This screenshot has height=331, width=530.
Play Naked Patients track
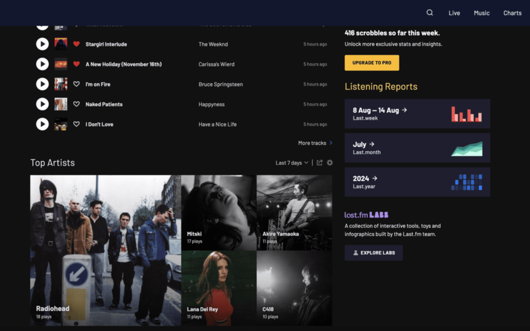pos(42,104)
